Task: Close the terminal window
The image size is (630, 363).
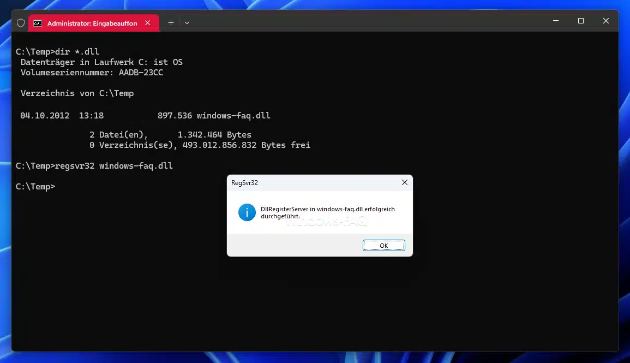Action: pyautogui.click(x=606, y=21)
